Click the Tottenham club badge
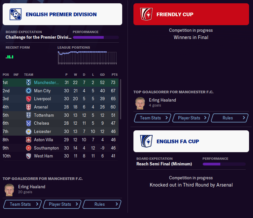The height and width of the screenshot is (218, 253). click(x=29, y=115)
